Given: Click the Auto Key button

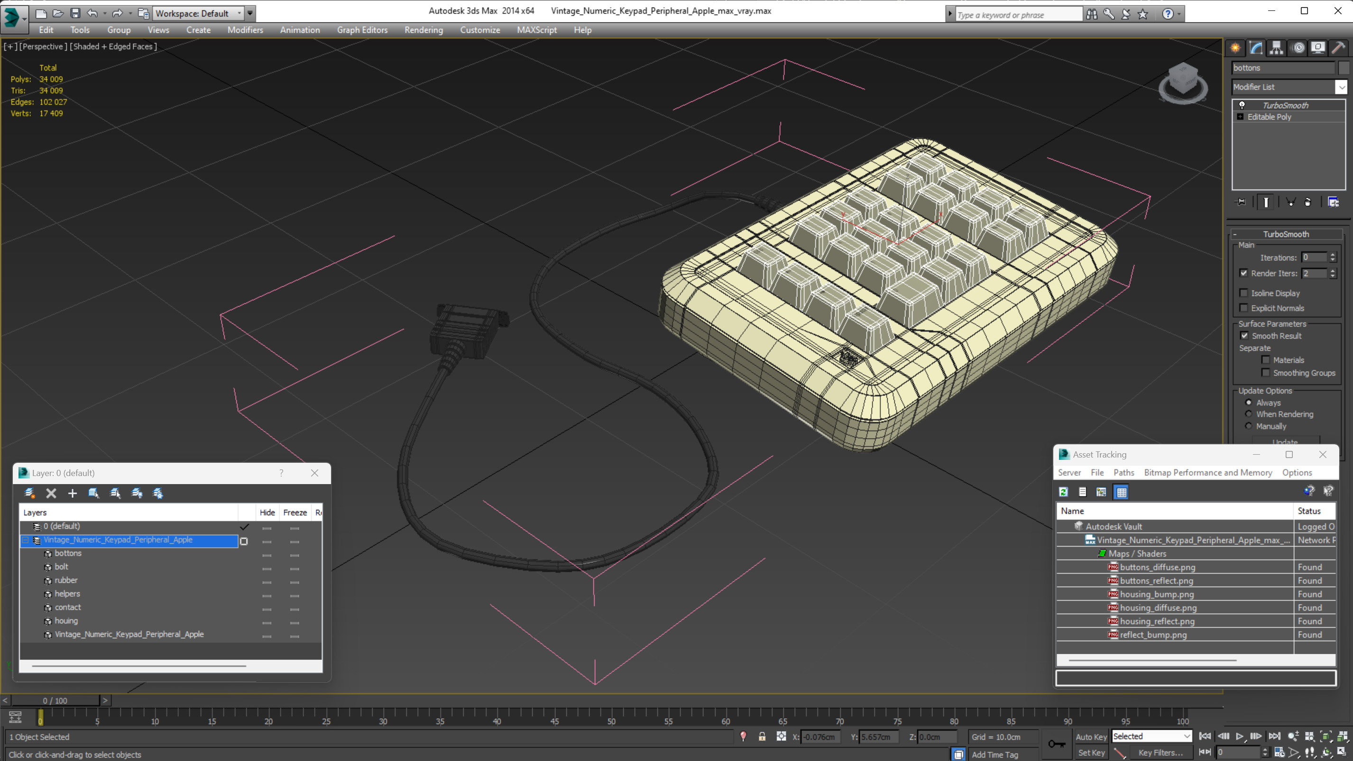Looking at the screenshot, I should point(1091,736).
